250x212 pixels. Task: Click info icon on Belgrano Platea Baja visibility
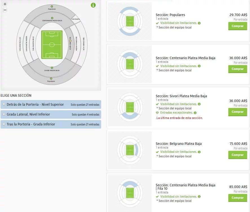pyautogui.click(x=199, y=152)
